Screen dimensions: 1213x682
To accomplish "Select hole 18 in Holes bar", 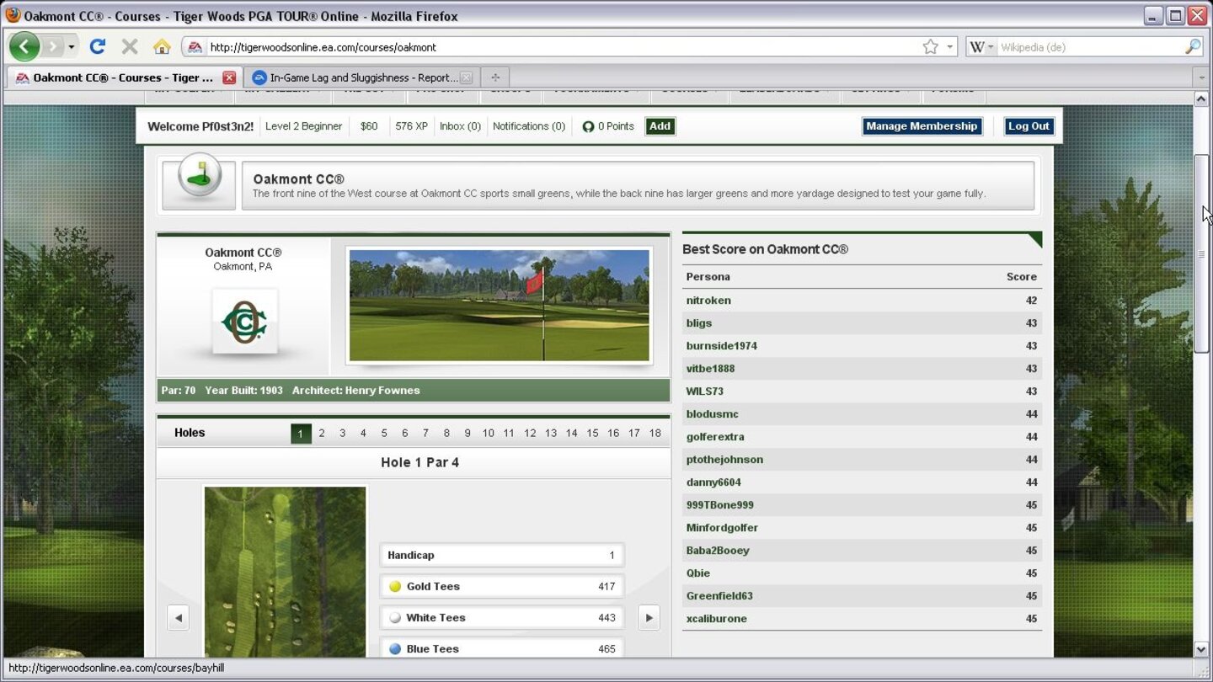I will [x=655, y=433].
